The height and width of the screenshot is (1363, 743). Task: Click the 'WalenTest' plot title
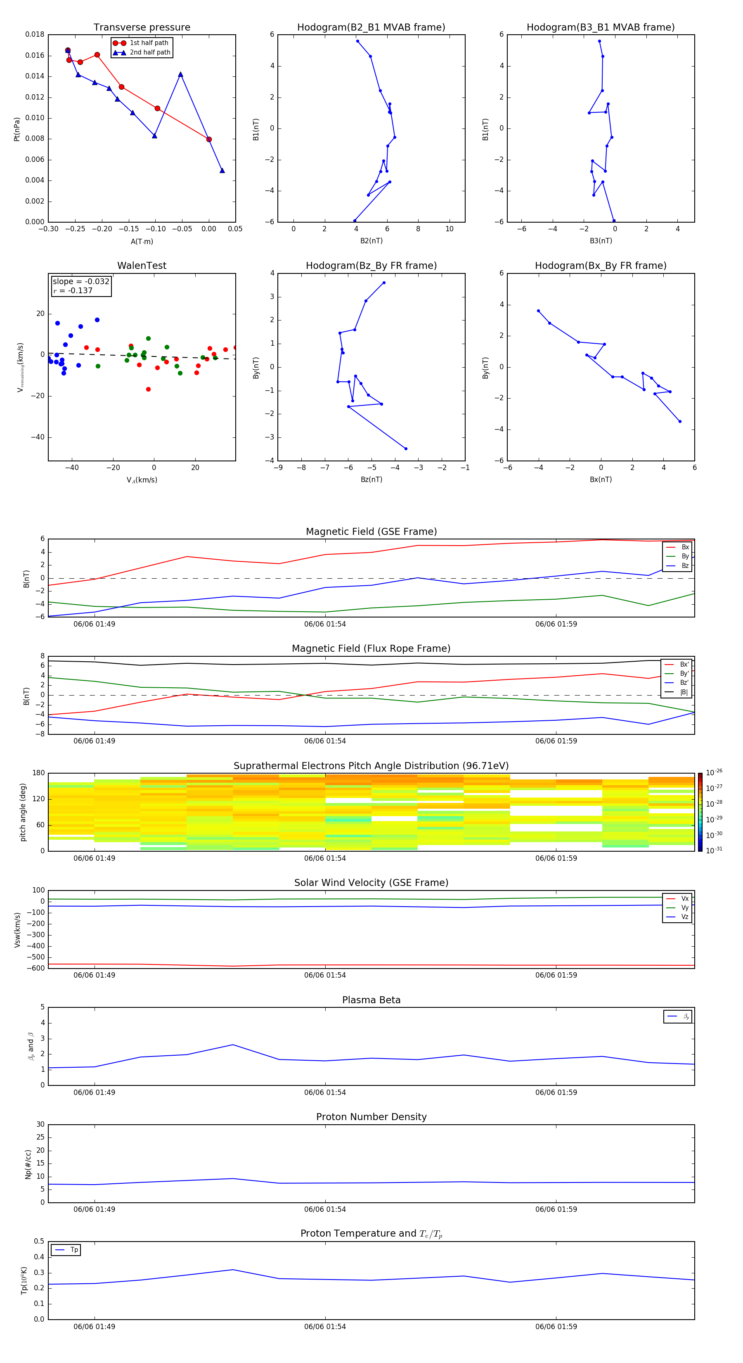(x=142, y=266)
